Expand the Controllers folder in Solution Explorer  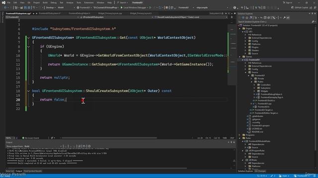254,85
